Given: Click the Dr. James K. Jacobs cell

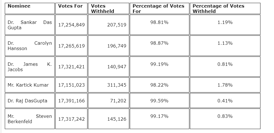Looking at the screenshot, I should tap(30, 67).
